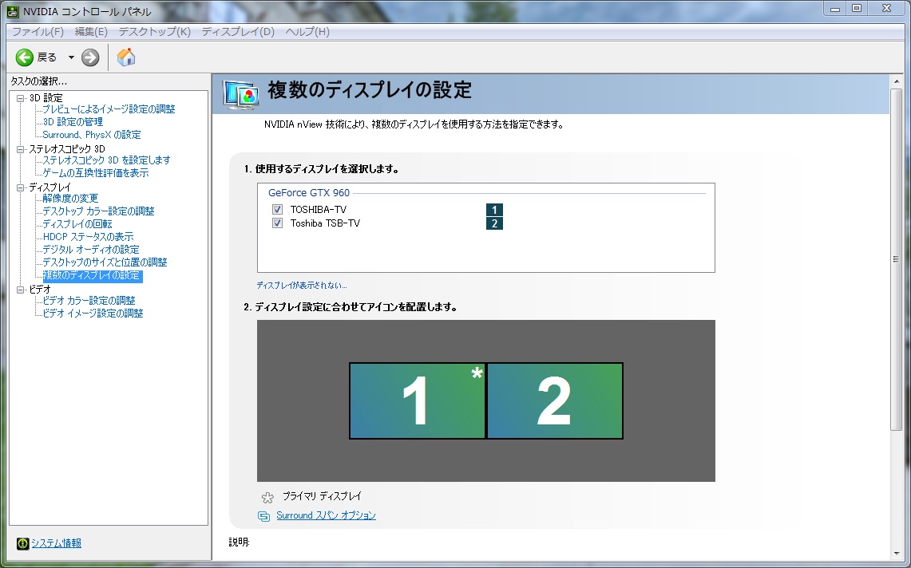911x568 pixels.
Task: Open HDCP ステータスの表示
Action: [88, 237]
